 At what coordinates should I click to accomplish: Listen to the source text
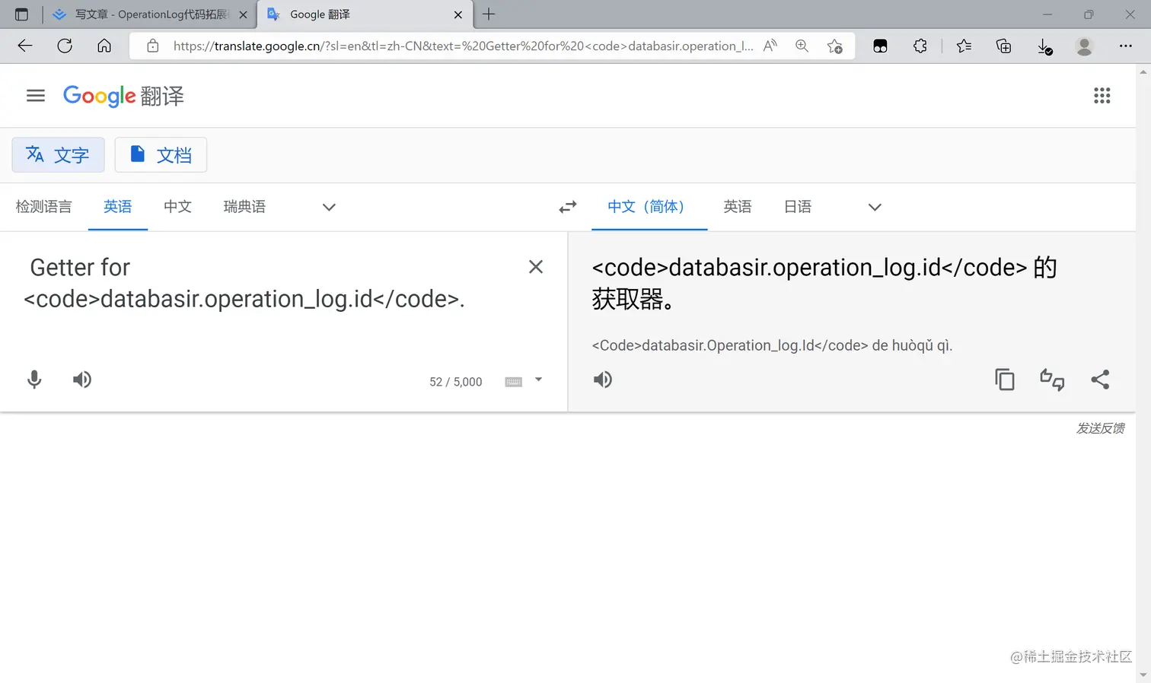coord(82,380)
